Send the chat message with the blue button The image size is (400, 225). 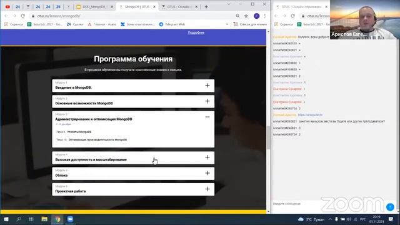390,207
